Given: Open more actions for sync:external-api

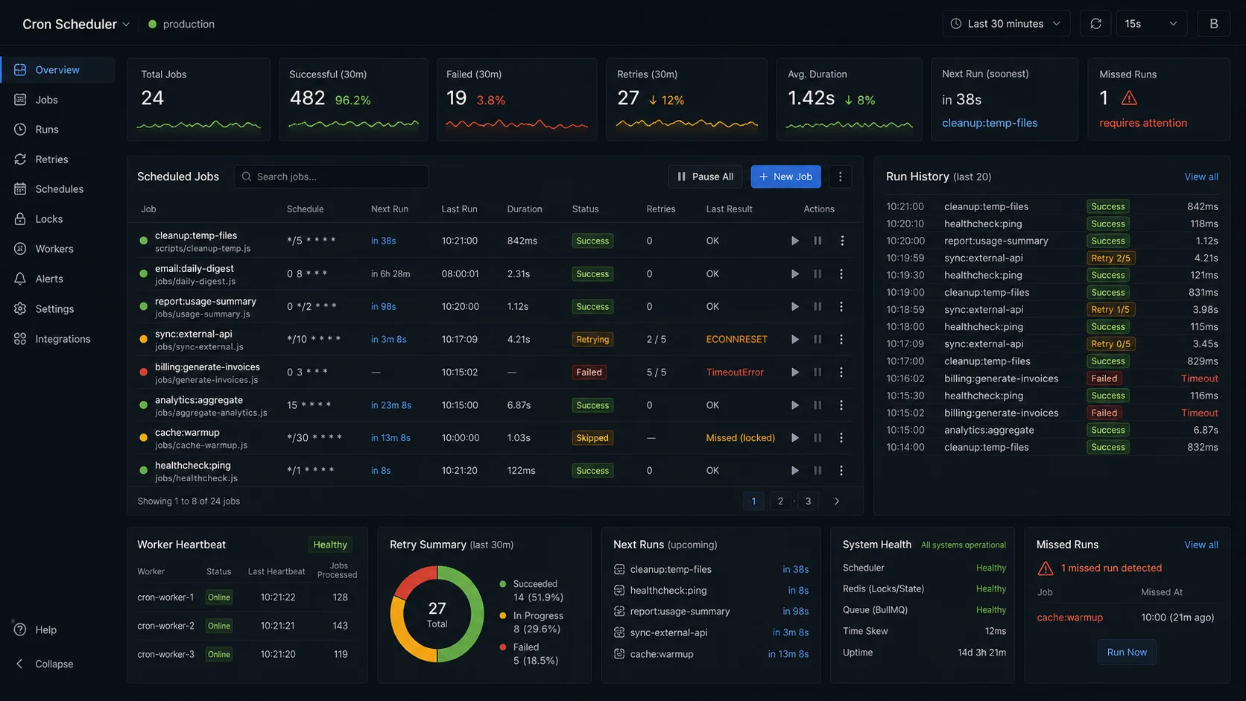Looking at the screenshot, I should click(841, 340).
